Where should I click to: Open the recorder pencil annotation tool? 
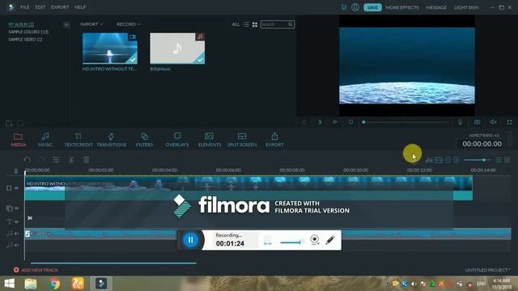pos(330,240)
